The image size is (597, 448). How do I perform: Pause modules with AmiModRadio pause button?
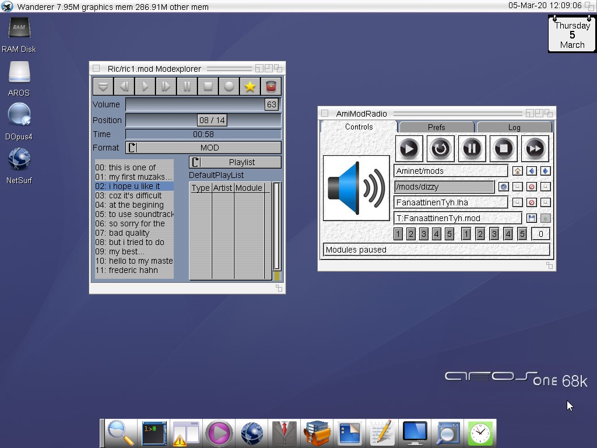point(472,149)
